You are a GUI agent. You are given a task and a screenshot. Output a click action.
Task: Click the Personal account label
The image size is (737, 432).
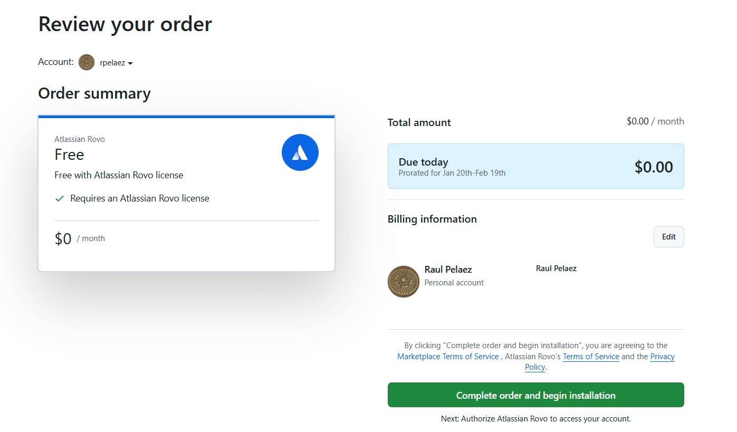tap(454, 283)
